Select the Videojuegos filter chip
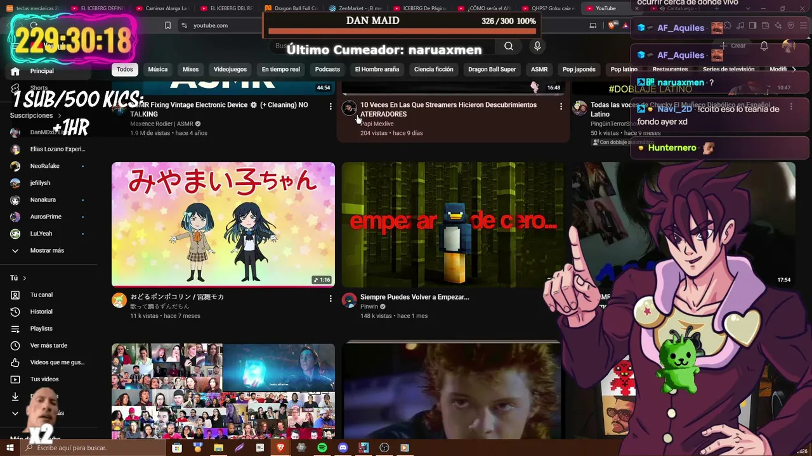Image resolution: width=812 pixels, height=456 pixels. (230, 69)
